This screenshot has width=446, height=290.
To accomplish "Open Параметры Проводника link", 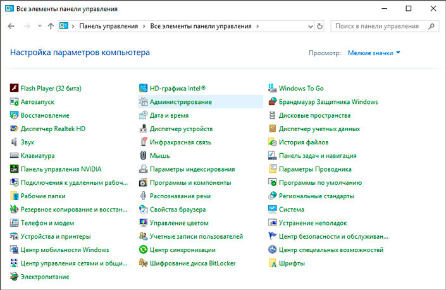I will coord(315,169).
